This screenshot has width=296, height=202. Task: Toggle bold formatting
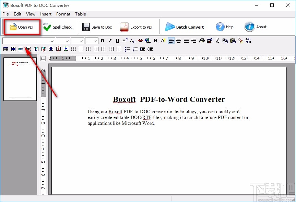102,41
